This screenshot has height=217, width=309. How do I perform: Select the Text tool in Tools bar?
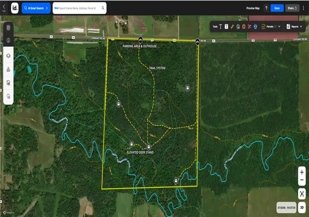point(221,27)
